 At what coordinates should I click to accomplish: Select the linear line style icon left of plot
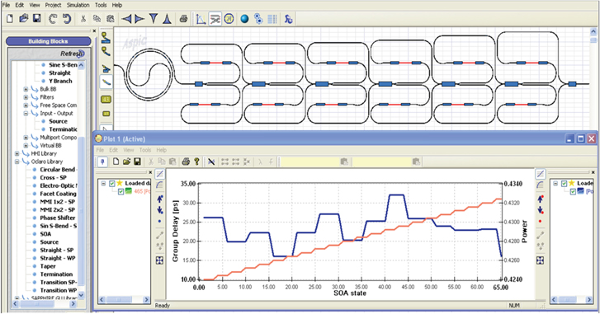coord(160,174)
